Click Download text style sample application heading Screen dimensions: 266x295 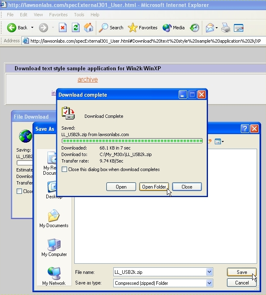pyautogui.click(x=88, y=68)
